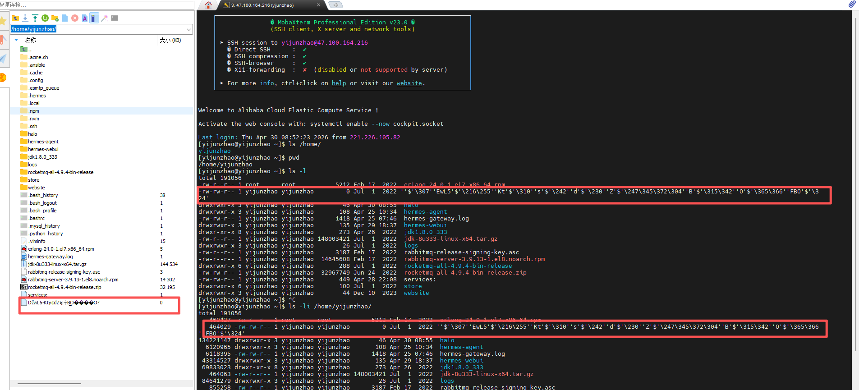
Task: Switch to the Home tab
Action: 208,5
